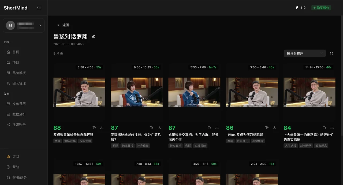Open the account switcher dropdown
The image size is (343, 185).
40,25
